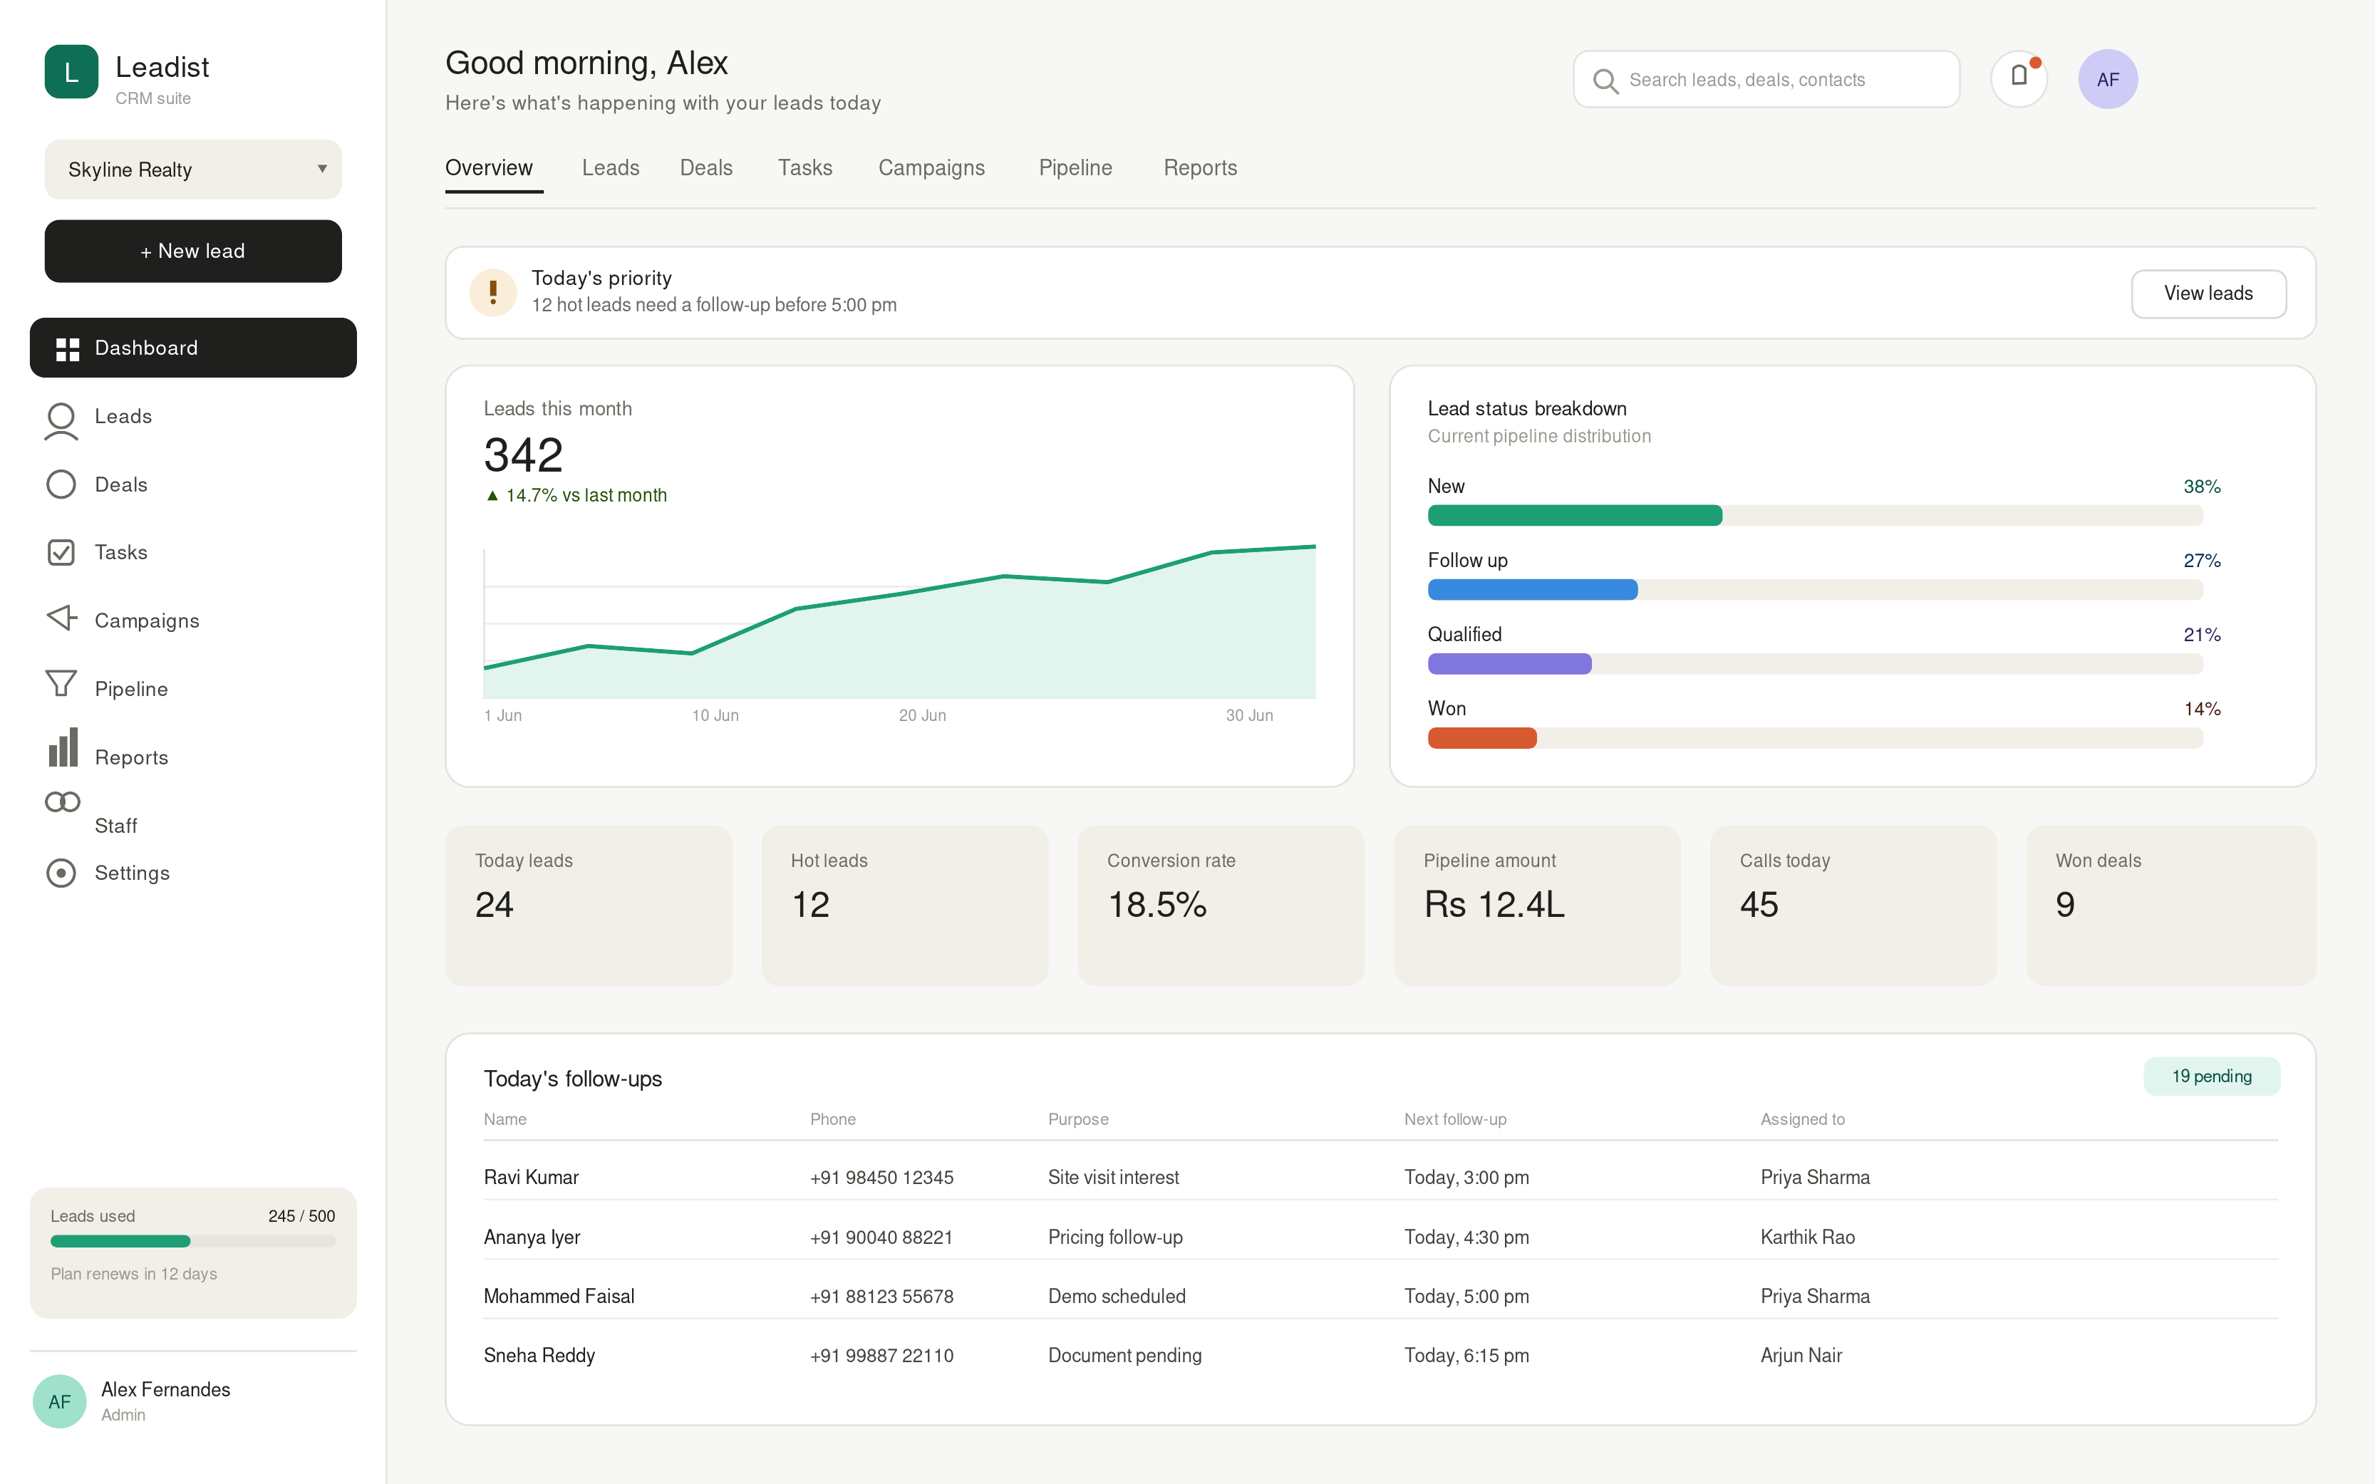Click the + New lead button
This screenshot has height=1484, width=2375.
point(193,251)
